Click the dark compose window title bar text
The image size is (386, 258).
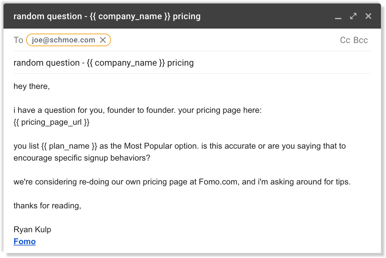pyautogui.click(x=107, y=16)
